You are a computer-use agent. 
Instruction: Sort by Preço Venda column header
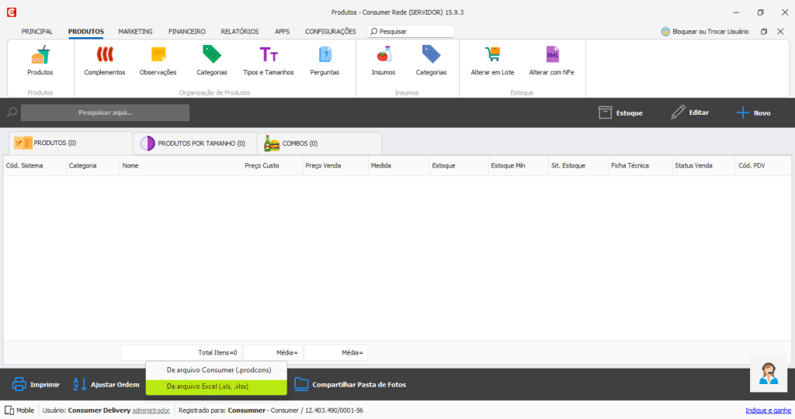(x=325, y=166)
